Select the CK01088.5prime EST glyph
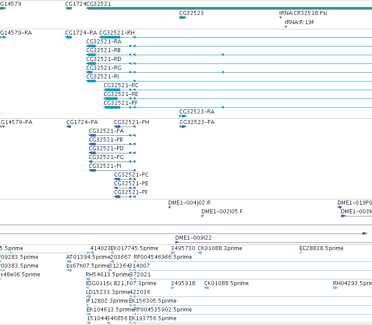The height and width of the screenshot is (325, 372). [x=207, y=288]
